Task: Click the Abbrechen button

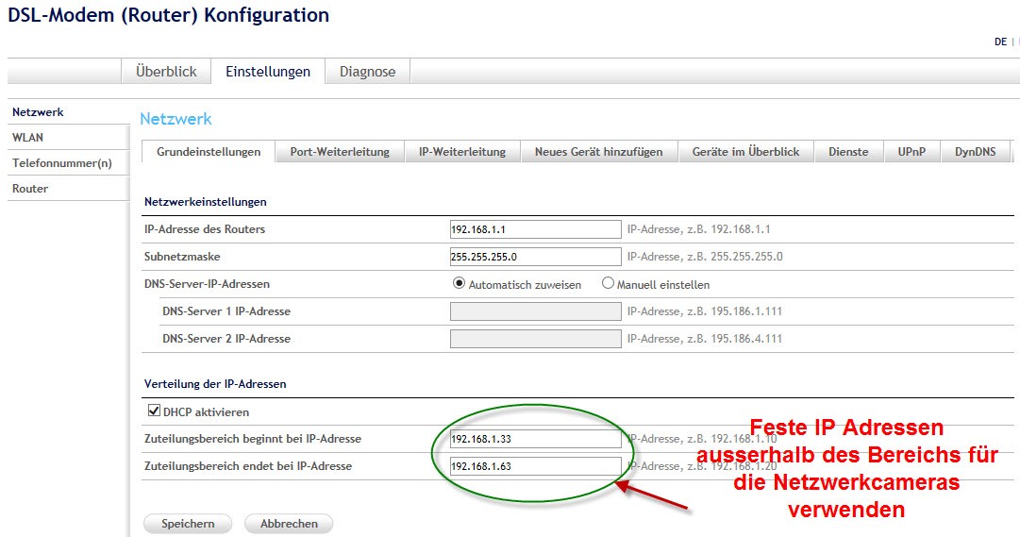Action: tap(289, 524)
